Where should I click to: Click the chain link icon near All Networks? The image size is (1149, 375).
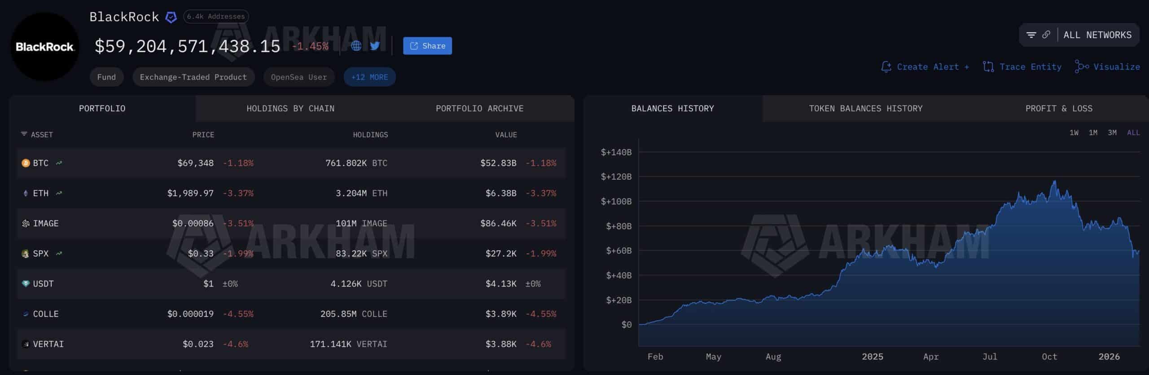1046,35
